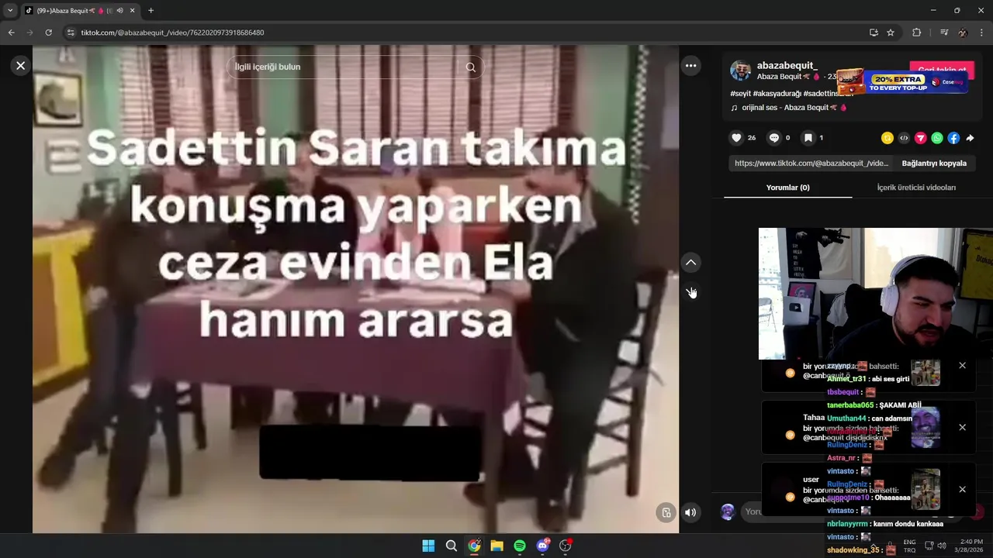Click the video URL link field
This screenshot has width=993, height=558.
[x=811, y=164]
